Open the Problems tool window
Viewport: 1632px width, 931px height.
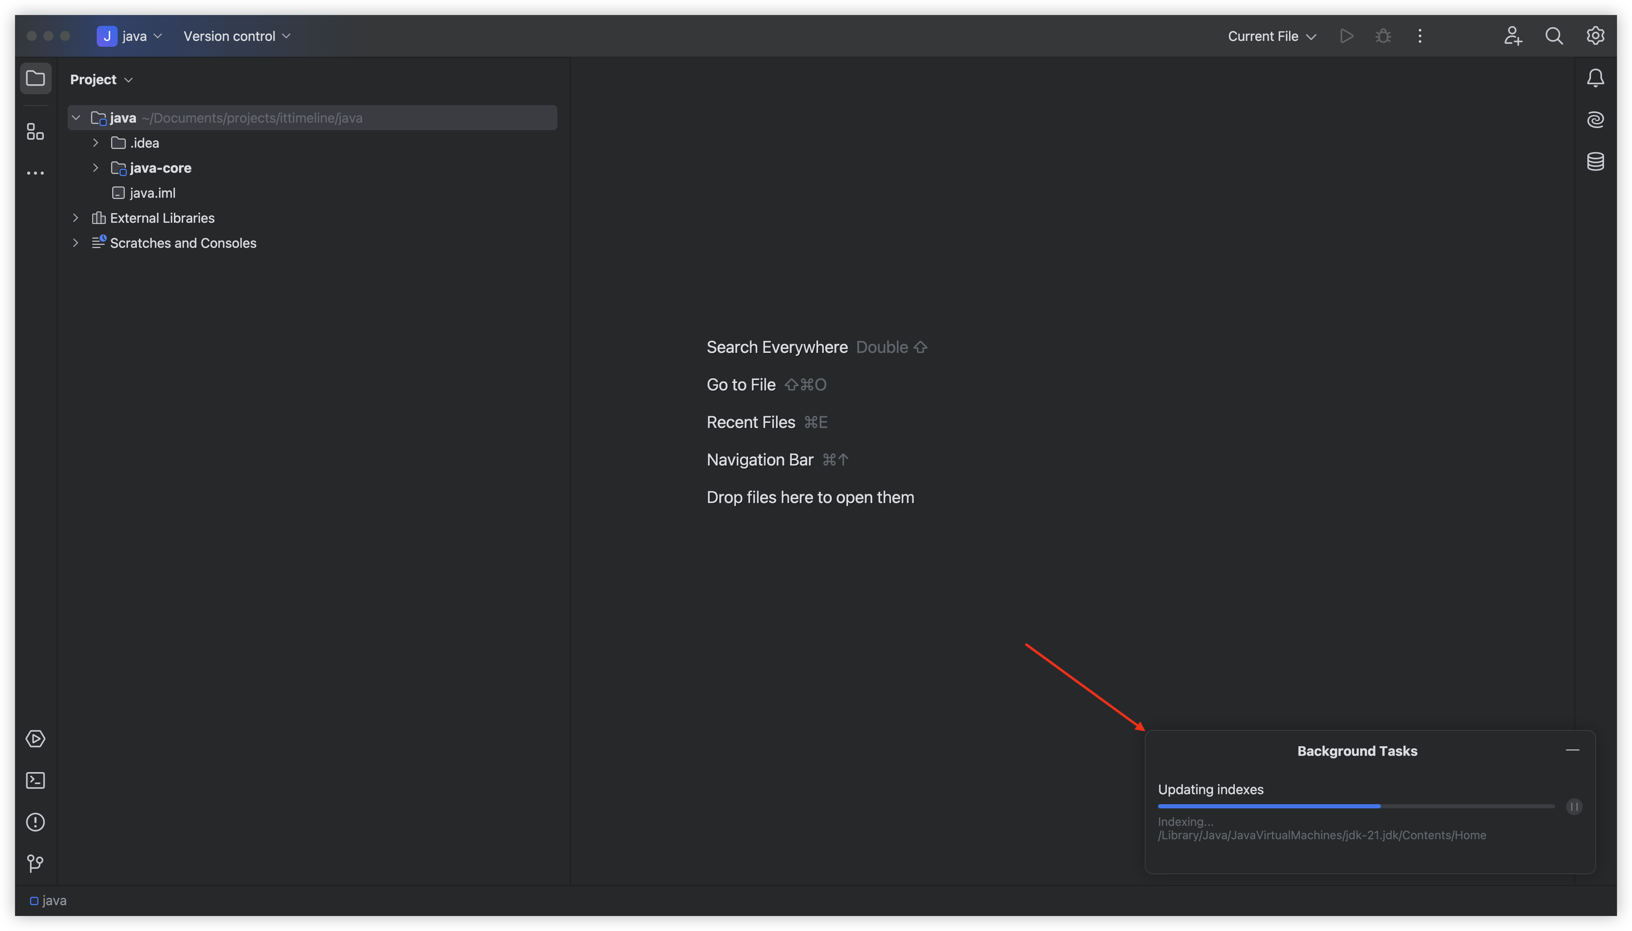tap(35, 822)
